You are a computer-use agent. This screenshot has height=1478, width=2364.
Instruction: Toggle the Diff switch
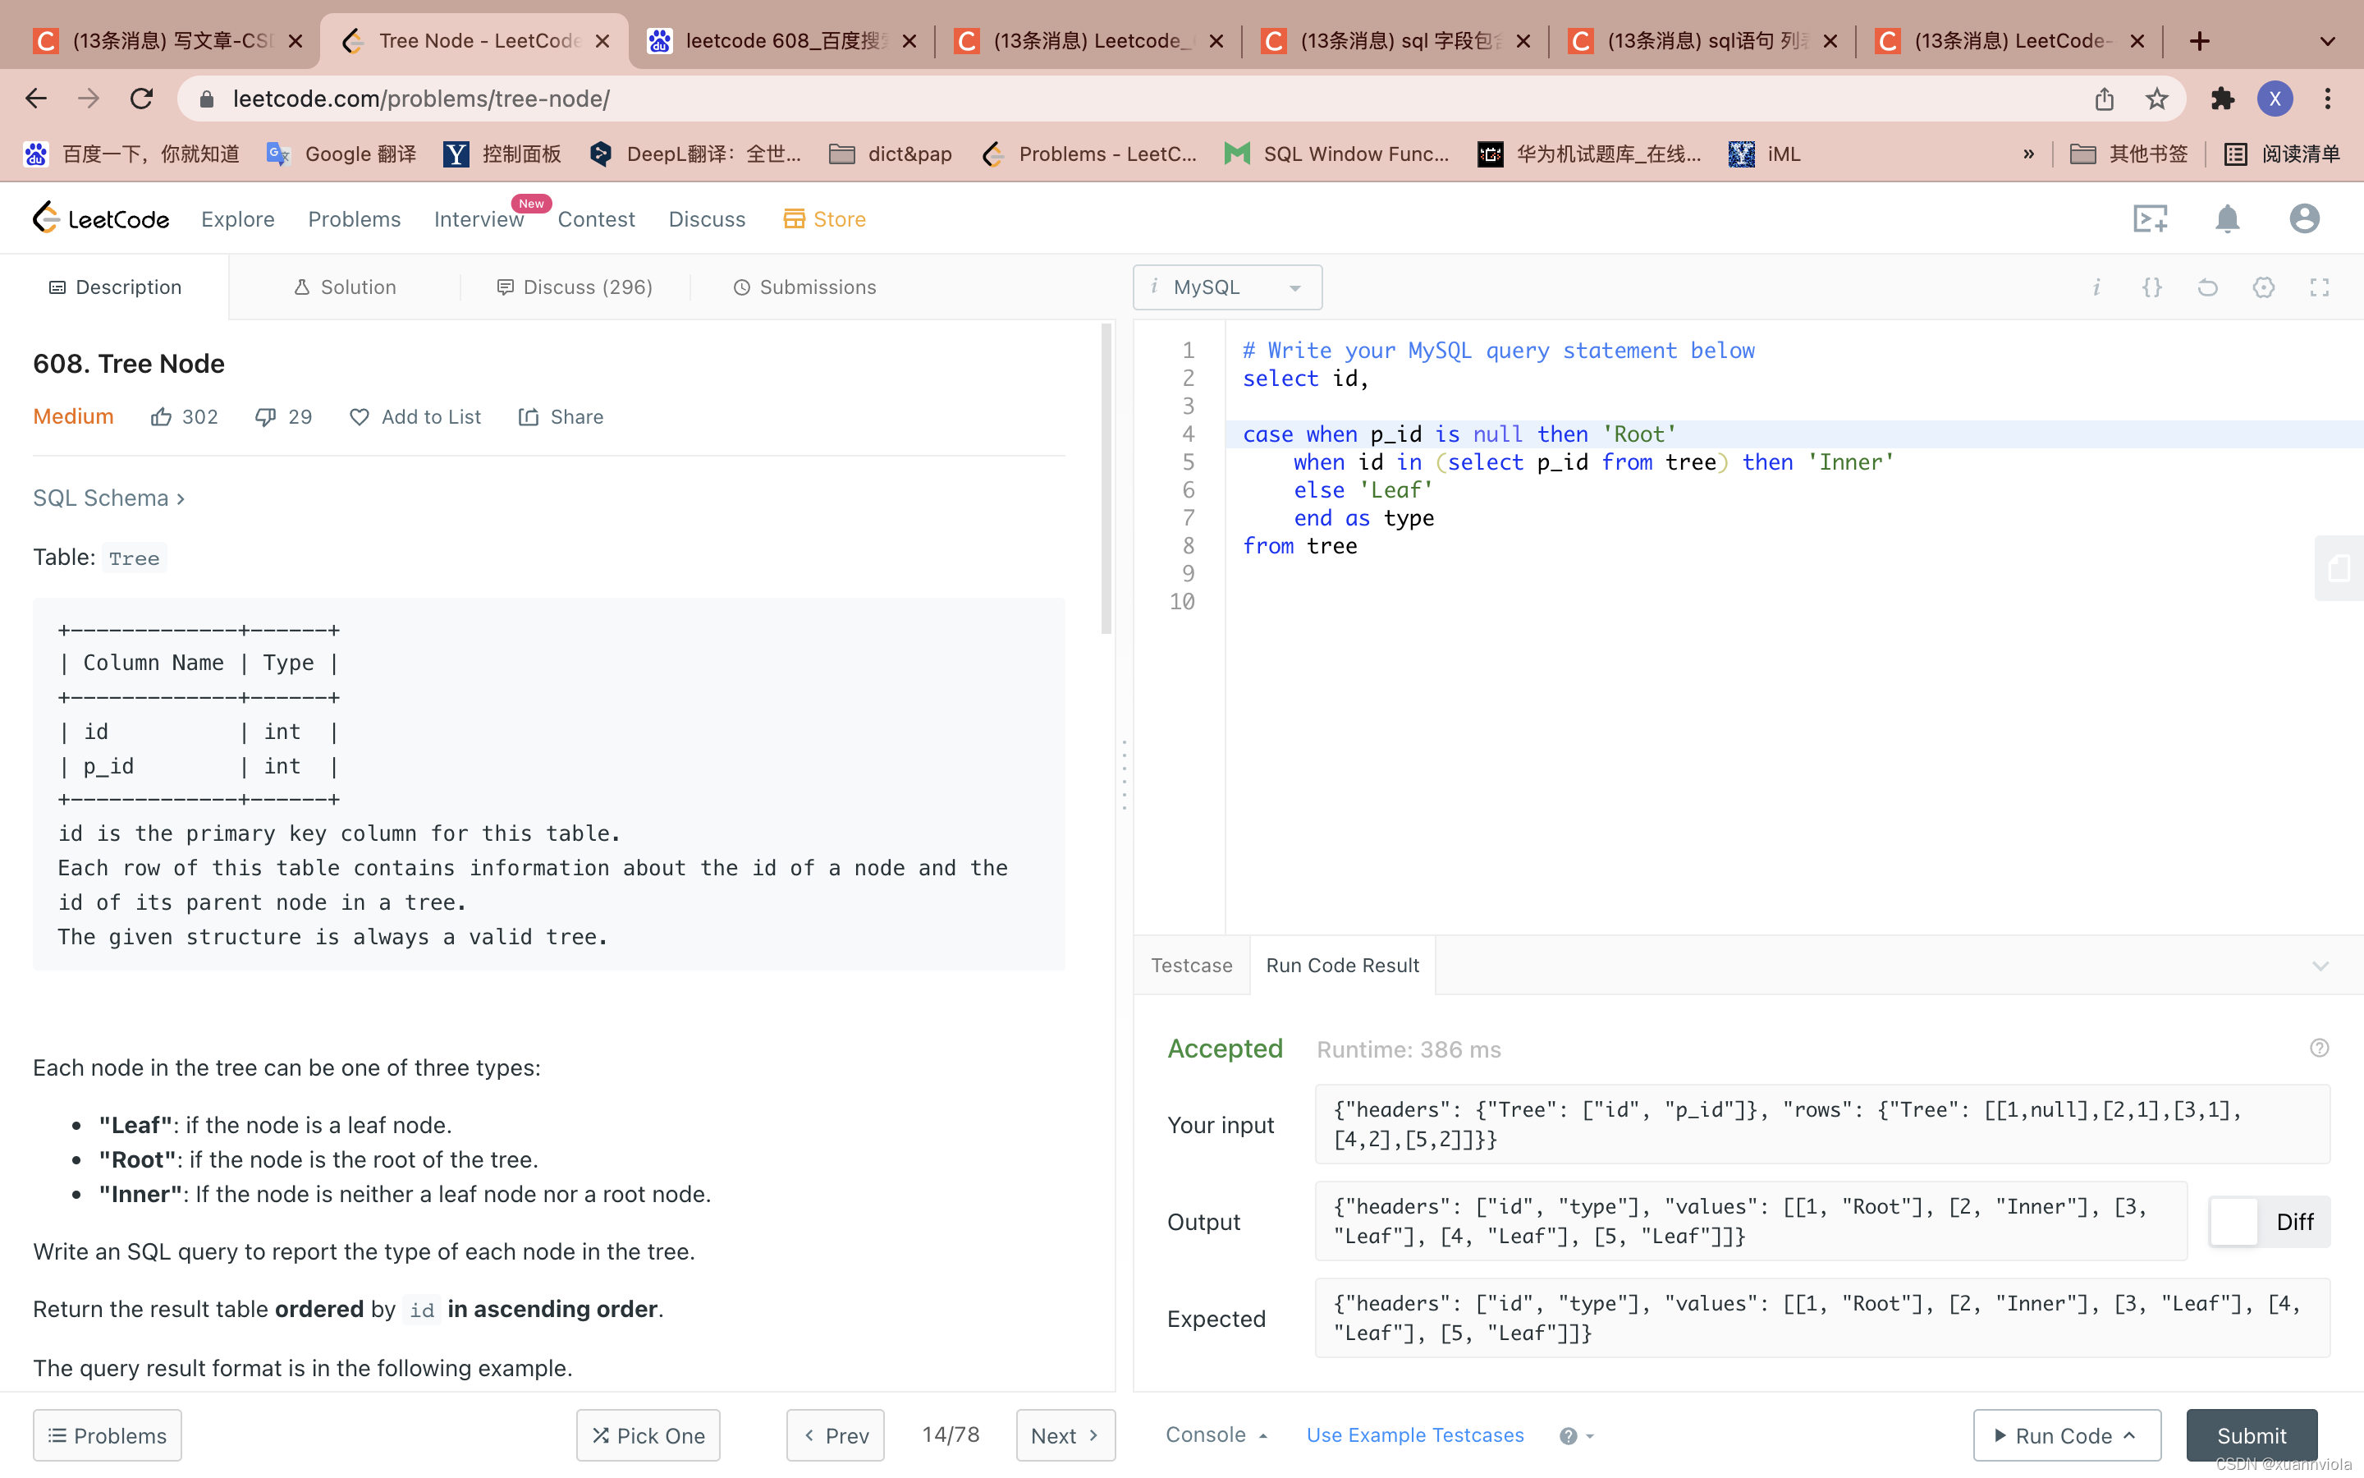coord(2268,1221)
